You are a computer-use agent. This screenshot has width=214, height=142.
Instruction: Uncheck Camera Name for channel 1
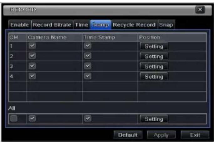click(x=32, y=46)
